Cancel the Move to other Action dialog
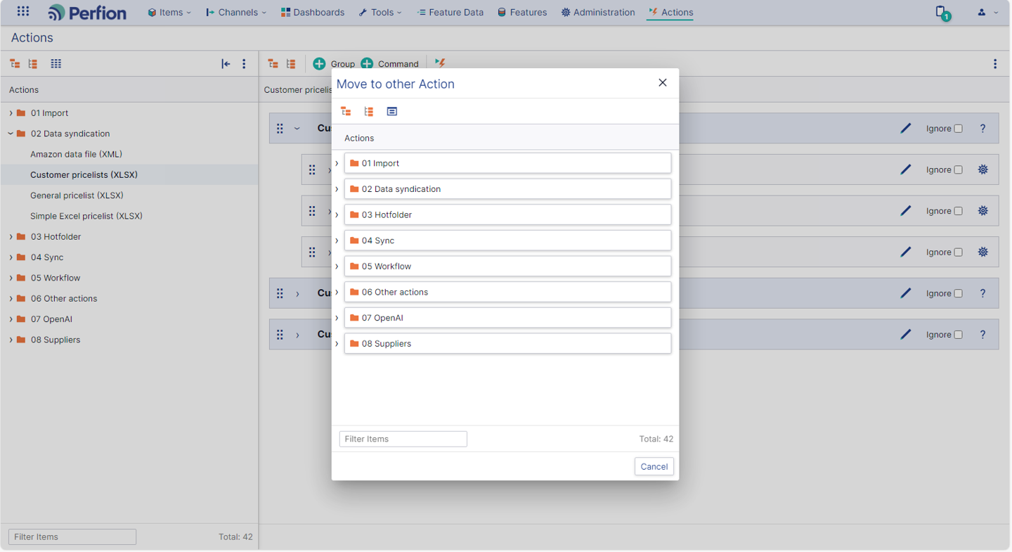The width and height of the screenshot is (1012, 552). click(x=654, y=466)
